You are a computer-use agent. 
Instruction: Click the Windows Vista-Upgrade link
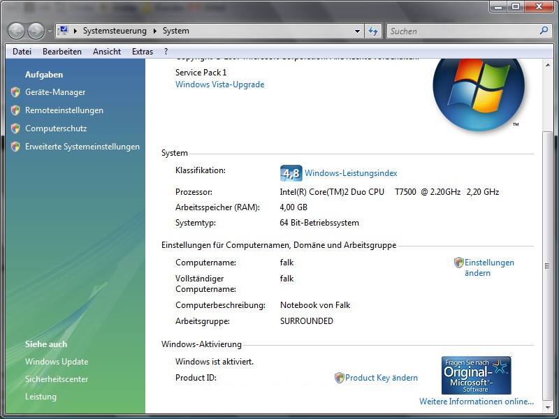coord(220,84)
